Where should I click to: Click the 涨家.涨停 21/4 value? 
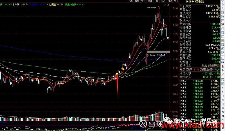tap(196, 70)
